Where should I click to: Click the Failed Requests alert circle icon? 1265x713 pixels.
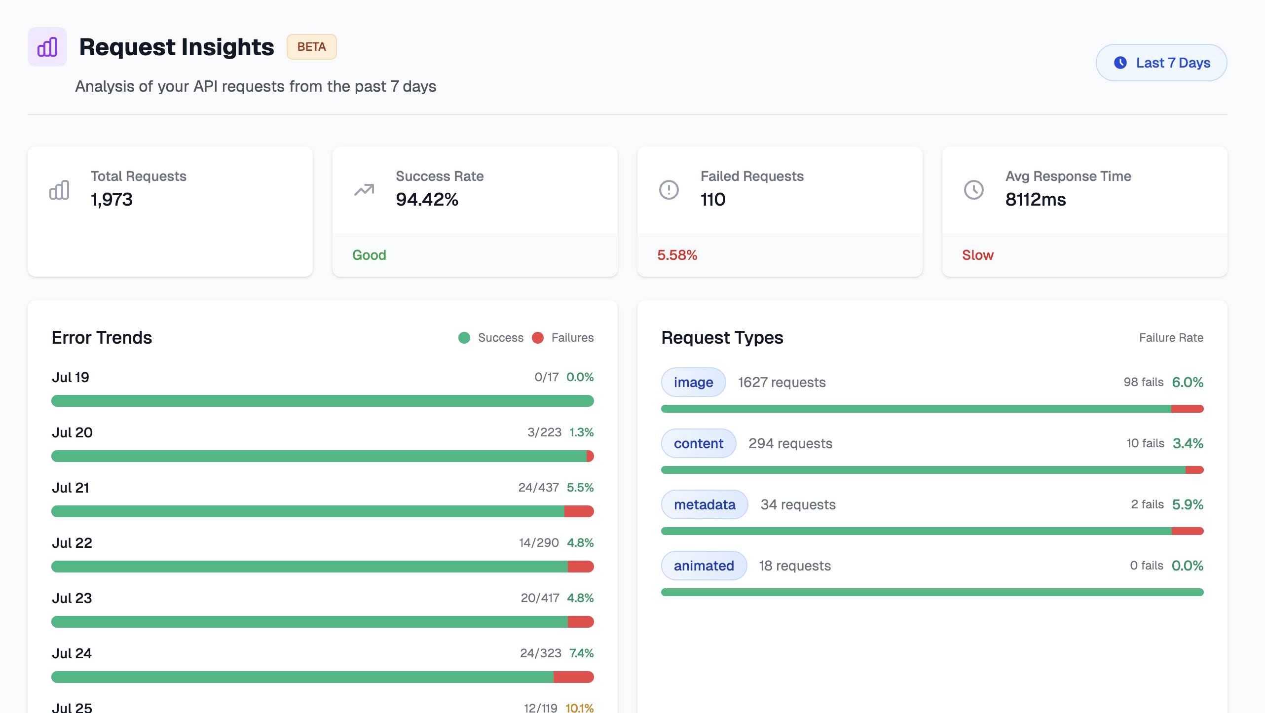coord(669,190)
